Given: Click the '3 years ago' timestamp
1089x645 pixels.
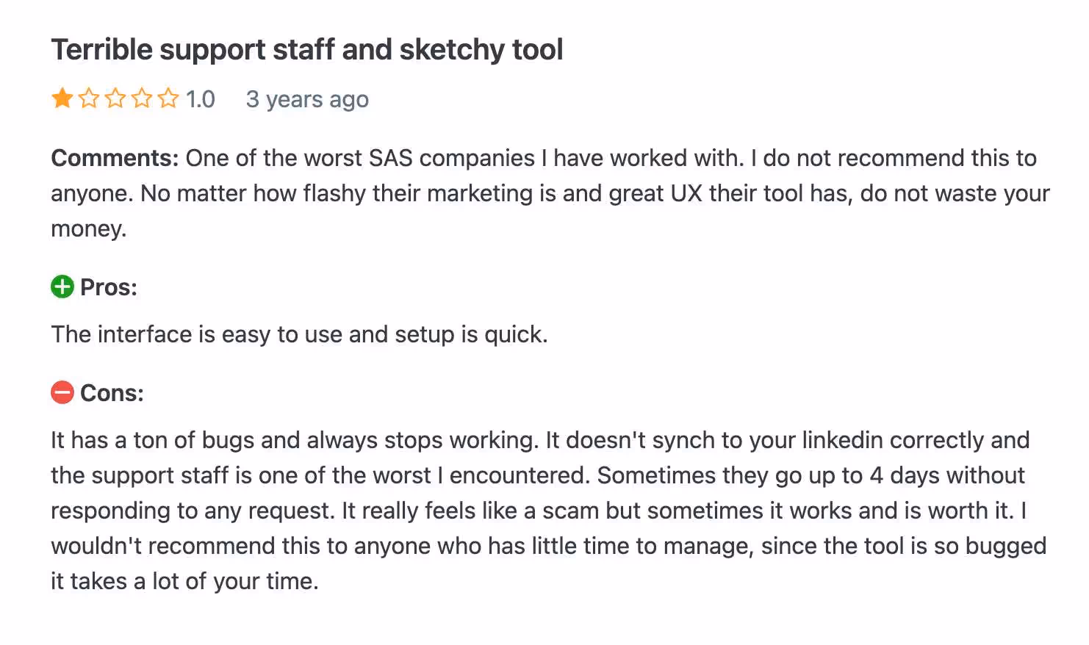Looking at the screenshot, I should click(x=307, y=100).
